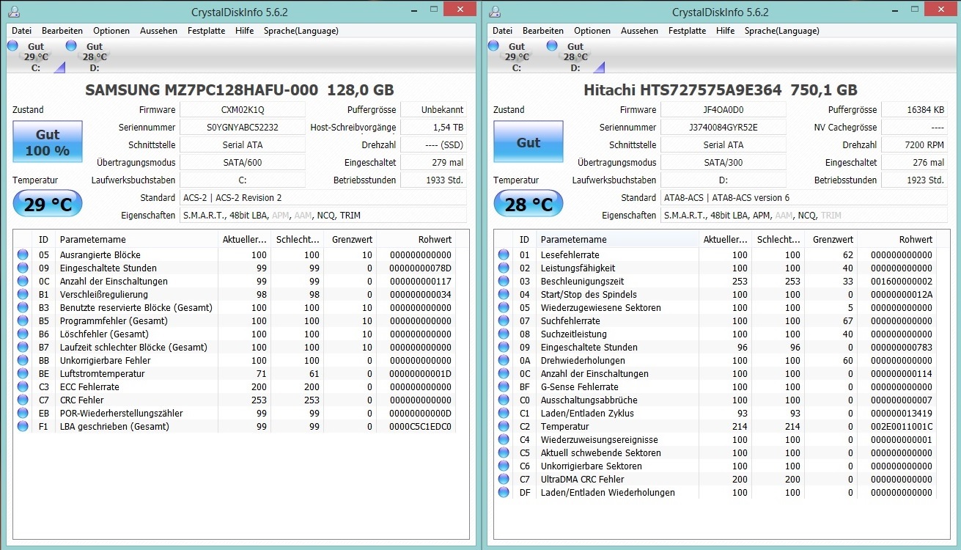Click the Standard field showing ATA8-ACS version 6
Viewport: 961px width, 550px height.
pyautogui.click(x=804, y=198)
